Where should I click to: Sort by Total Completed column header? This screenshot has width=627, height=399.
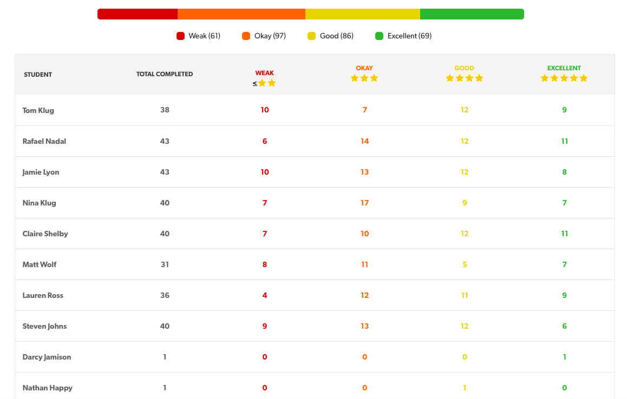point(165,74)
